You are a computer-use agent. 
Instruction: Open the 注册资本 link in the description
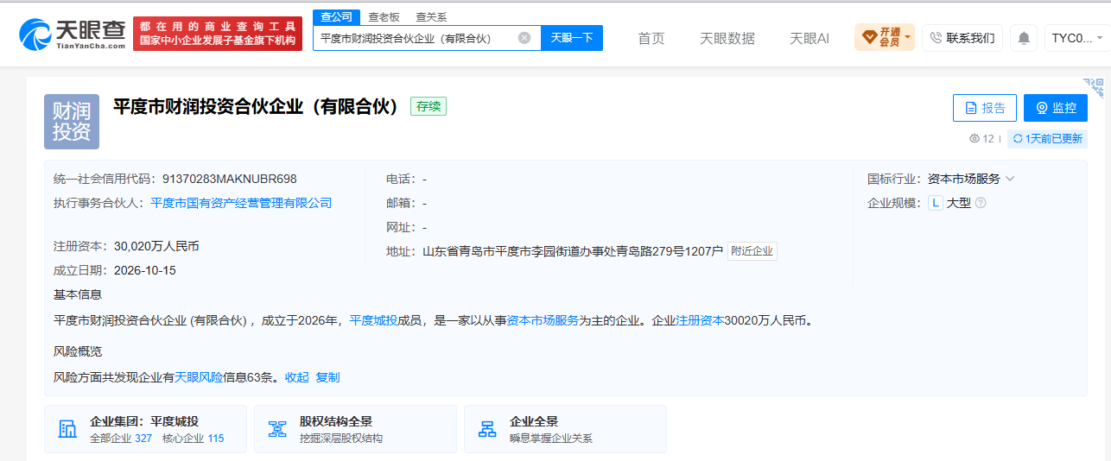[700, 320]
